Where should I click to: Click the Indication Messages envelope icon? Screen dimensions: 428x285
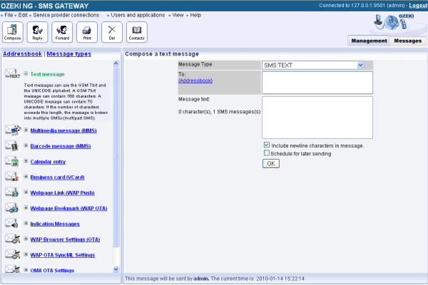point(12,223)
